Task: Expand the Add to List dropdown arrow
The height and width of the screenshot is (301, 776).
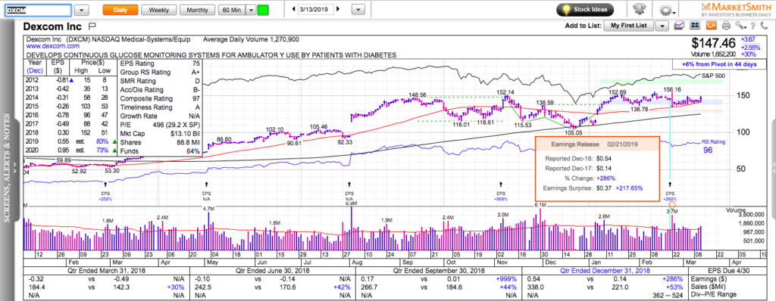Action: pos(662,26)
